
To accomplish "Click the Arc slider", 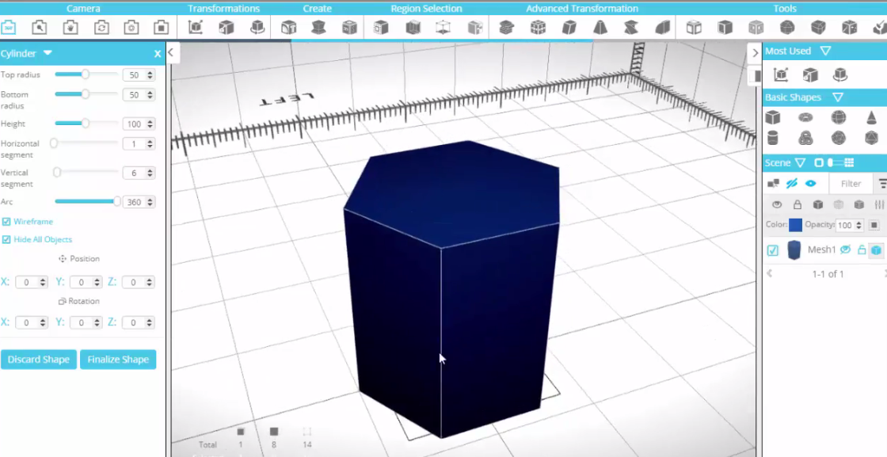I will tap(86, 201).
